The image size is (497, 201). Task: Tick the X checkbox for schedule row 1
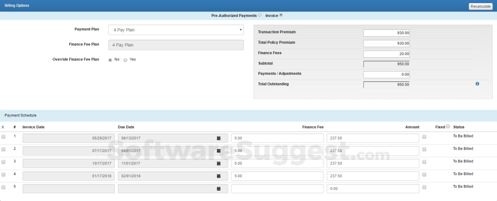pos(4,137)
